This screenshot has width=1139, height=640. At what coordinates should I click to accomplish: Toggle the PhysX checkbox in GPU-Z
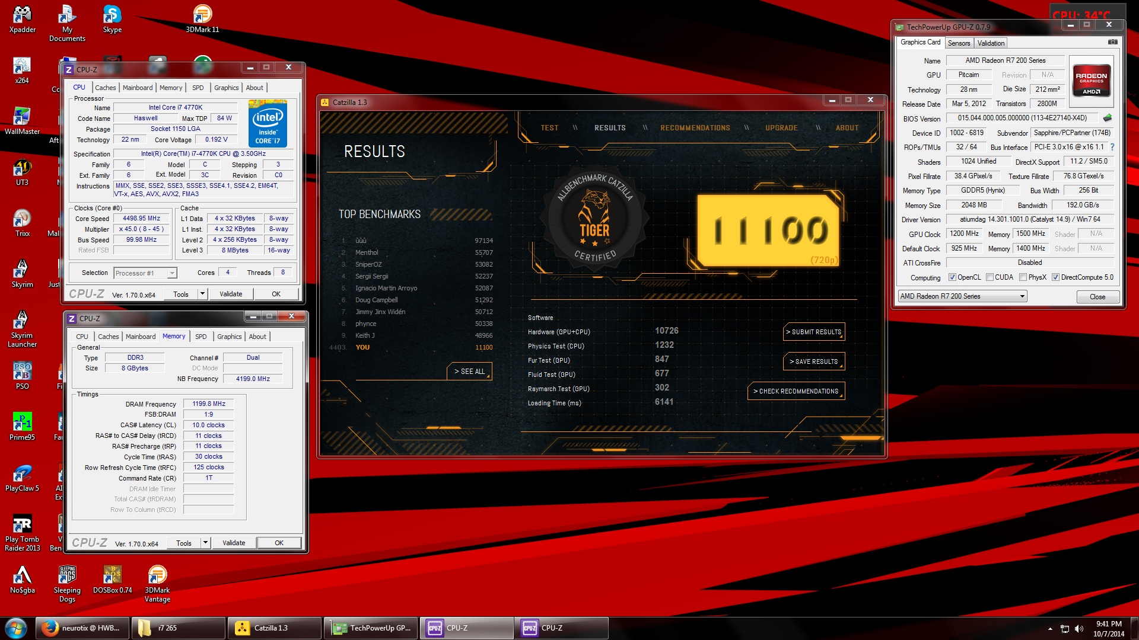1023,277
